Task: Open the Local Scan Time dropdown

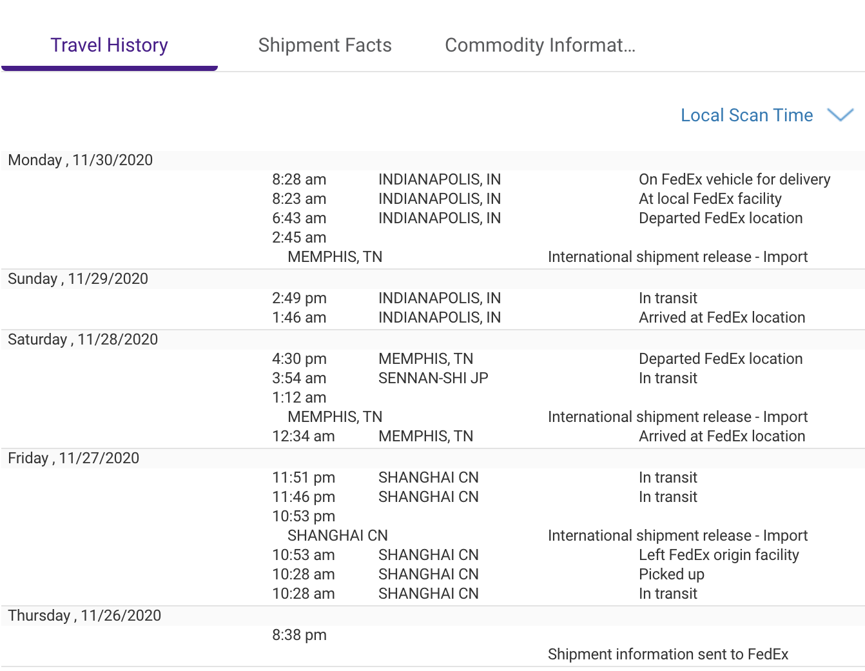Action: pos(746,115)
